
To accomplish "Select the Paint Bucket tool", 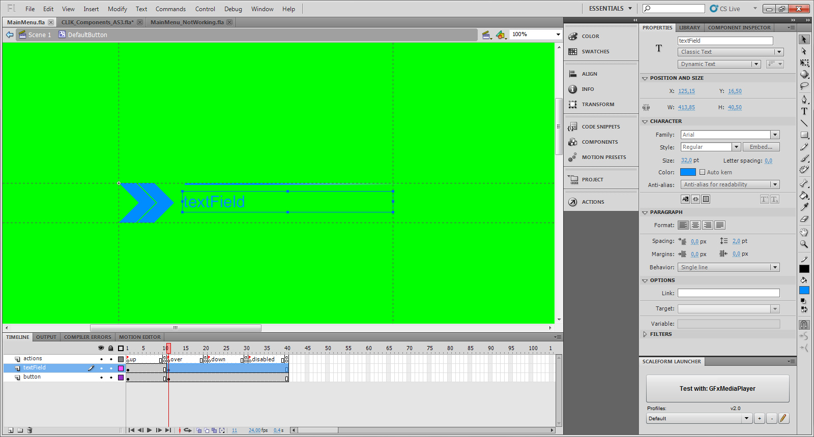I will [x=804, y=195].
